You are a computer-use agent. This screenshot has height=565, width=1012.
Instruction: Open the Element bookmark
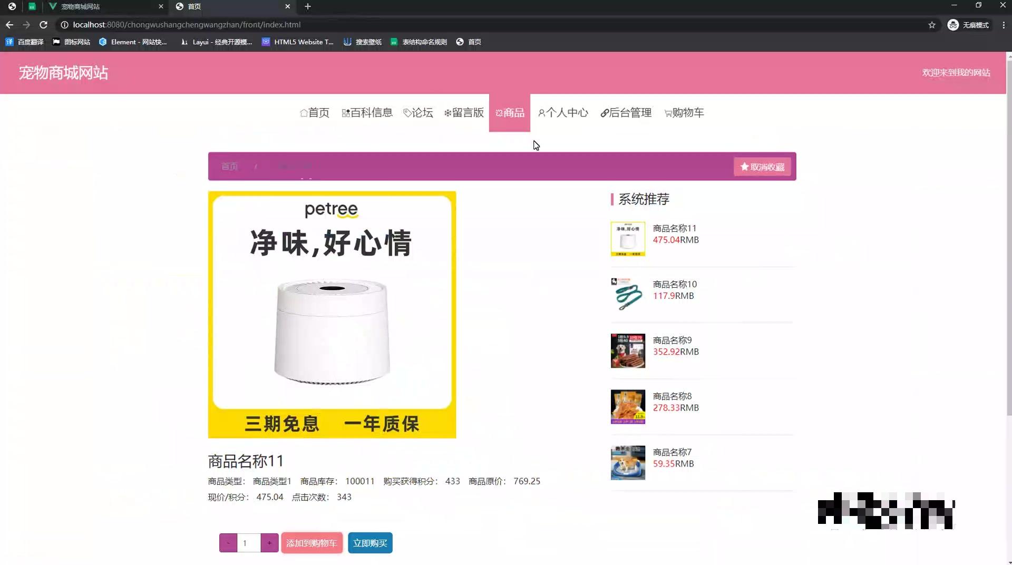133,42
